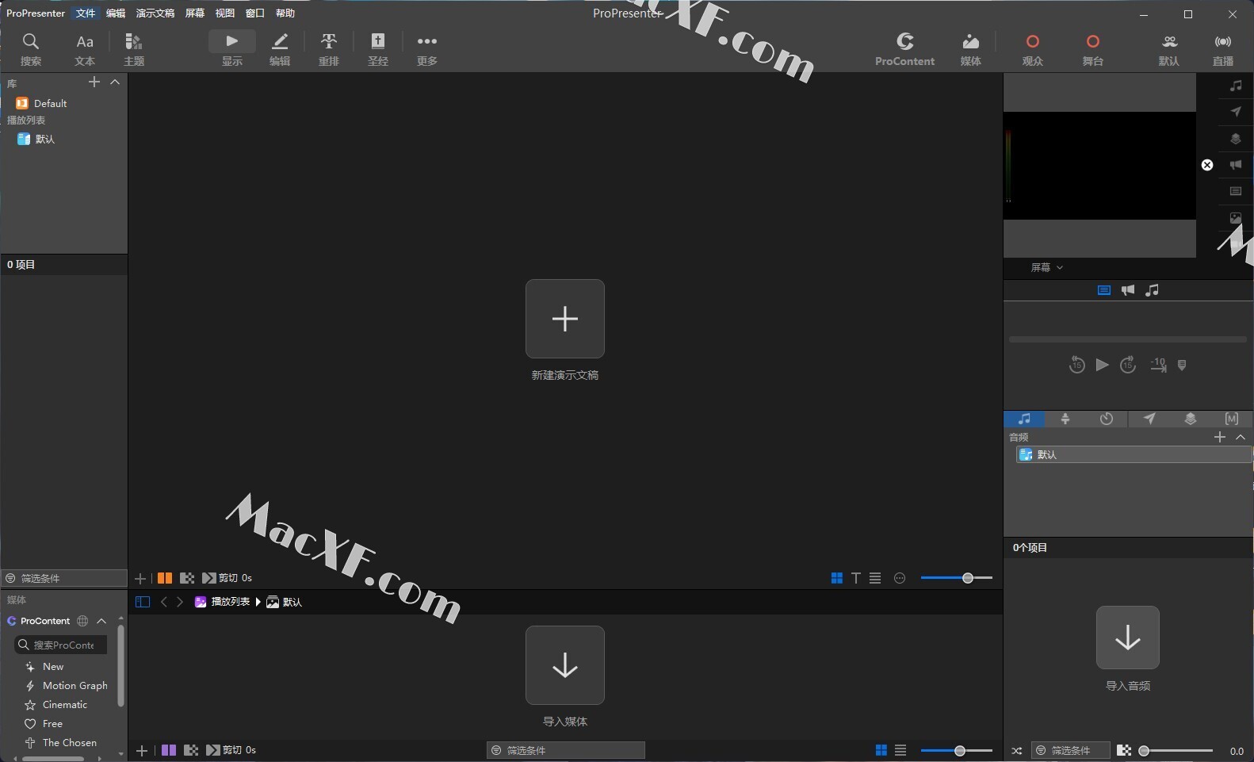
Task: Toggle audio shuffle
Action: click(1017, 751)
